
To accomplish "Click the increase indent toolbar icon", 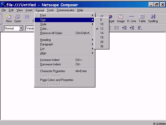I will 132,28.
